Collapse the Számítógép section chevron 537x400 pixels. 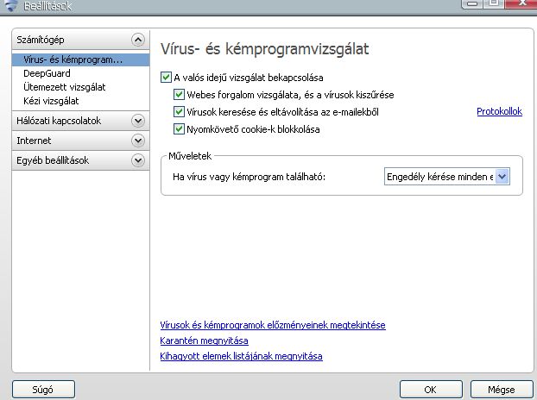click(x=138, y=40)
